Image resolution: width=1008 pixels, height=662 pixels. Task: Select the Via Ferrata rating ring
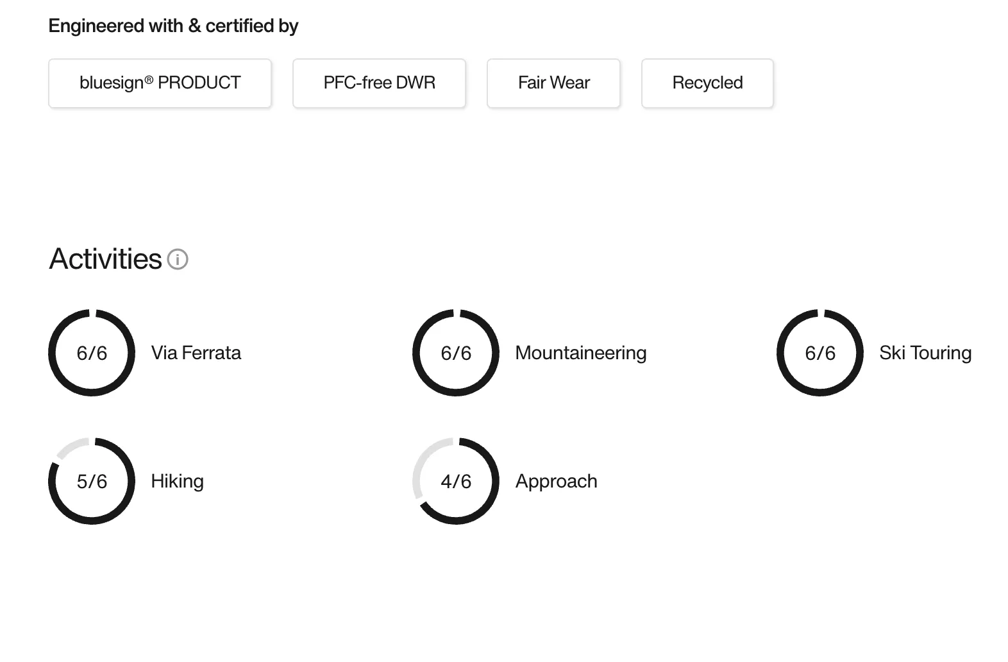92,353
